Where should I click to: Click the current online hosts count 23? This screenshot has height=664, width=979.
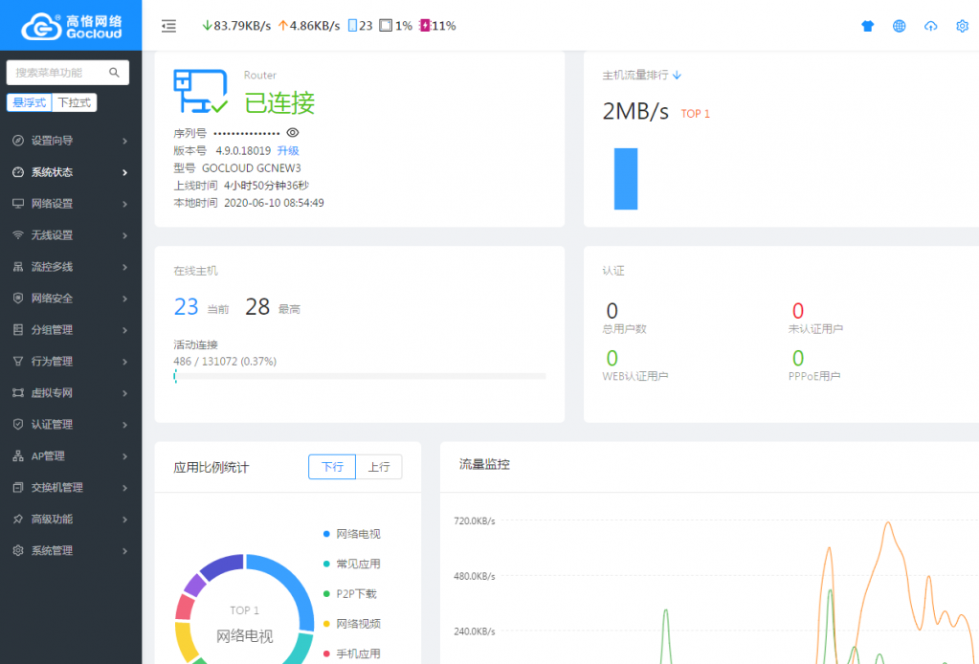click(186, 306)
